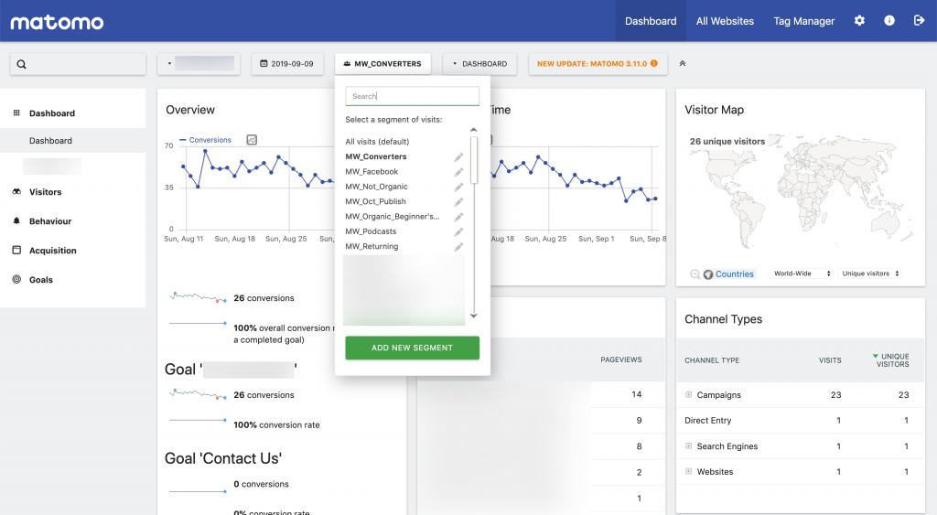This screenshot has height=515, width=937.
Task: Click the Acquisition sidebar icon
Action: (16, 251)
